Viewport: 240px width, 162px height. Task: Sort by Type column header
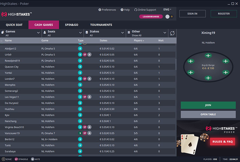[x=81, y=40]
